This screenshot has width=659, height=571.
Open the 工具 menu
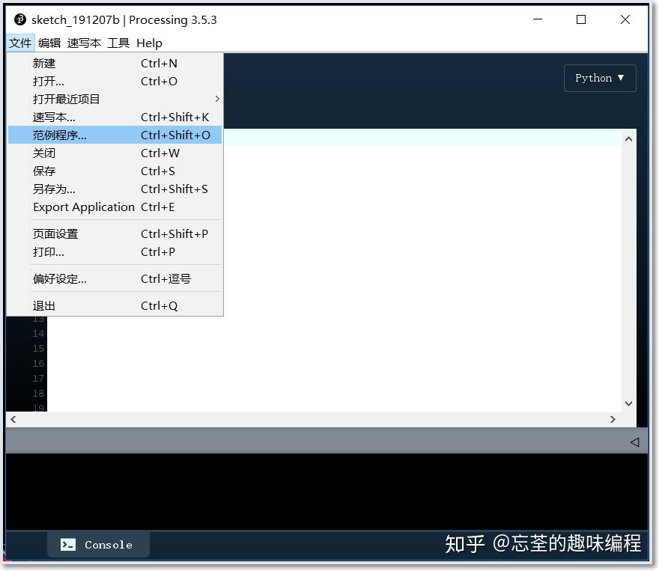118,43
